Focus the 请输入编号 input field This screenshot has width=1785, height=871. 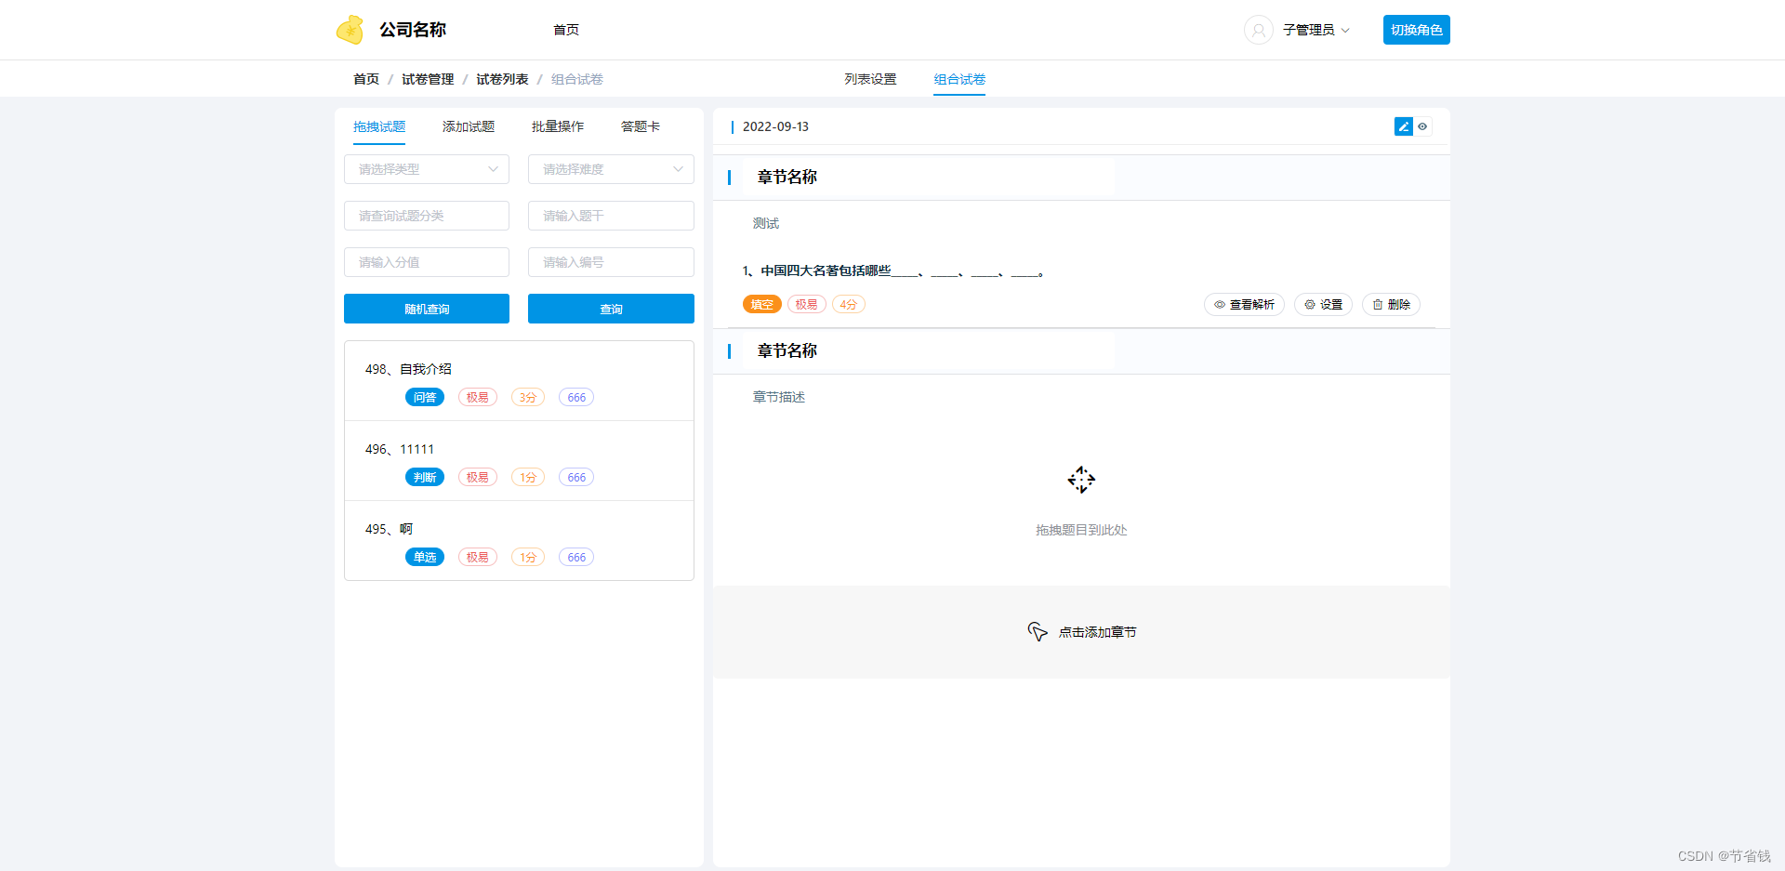611,262
